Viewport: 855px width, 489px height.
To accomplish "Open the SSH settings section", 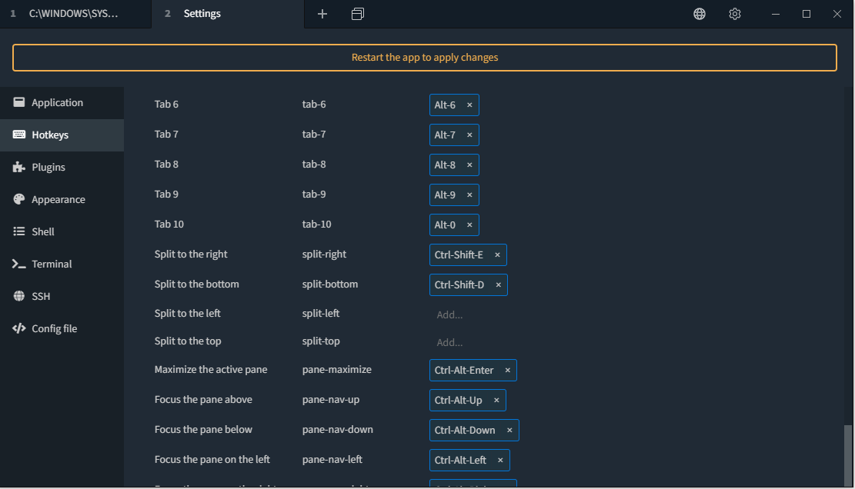I will (x=62, y=296).
